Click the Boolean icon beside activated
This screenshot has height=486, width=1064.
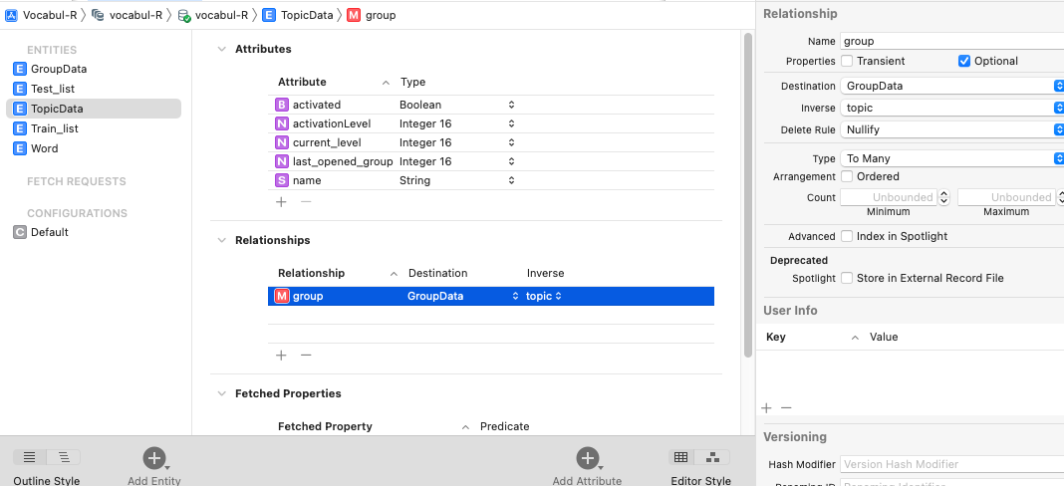pos(282,105)
